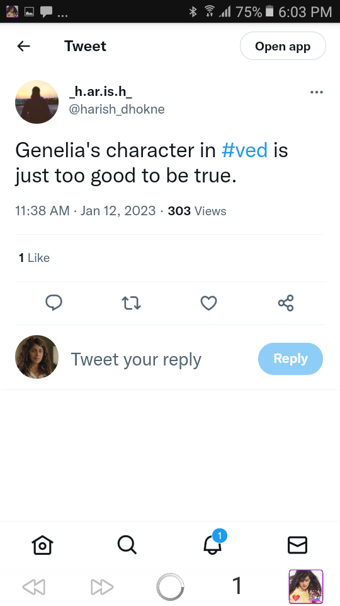
Task: Open @harish_dhokne handle profile
Action: click(x=117, y=109)
